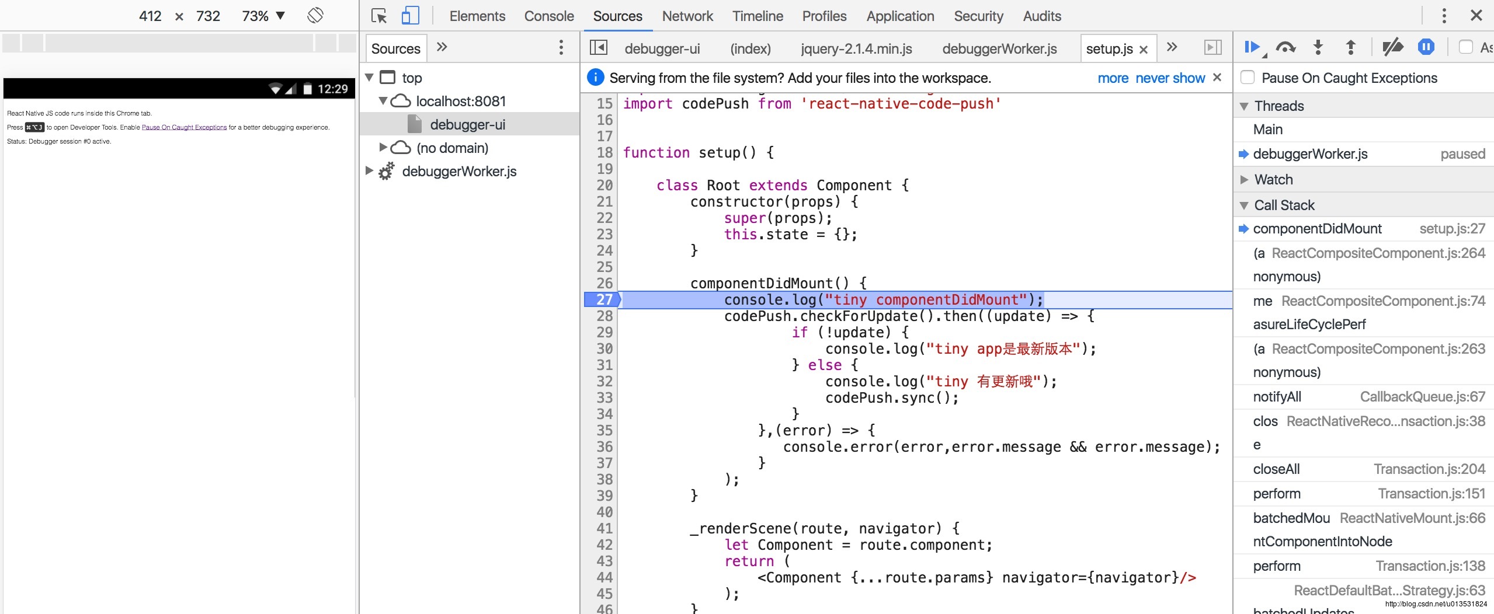Deactivate all breakpoints

click(x=1393, y=47)
